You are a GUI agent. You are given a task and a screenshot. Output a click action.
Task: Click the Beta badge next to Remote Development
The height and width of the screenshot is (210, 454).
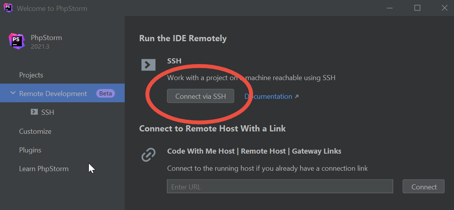click(x=105, y=93)
